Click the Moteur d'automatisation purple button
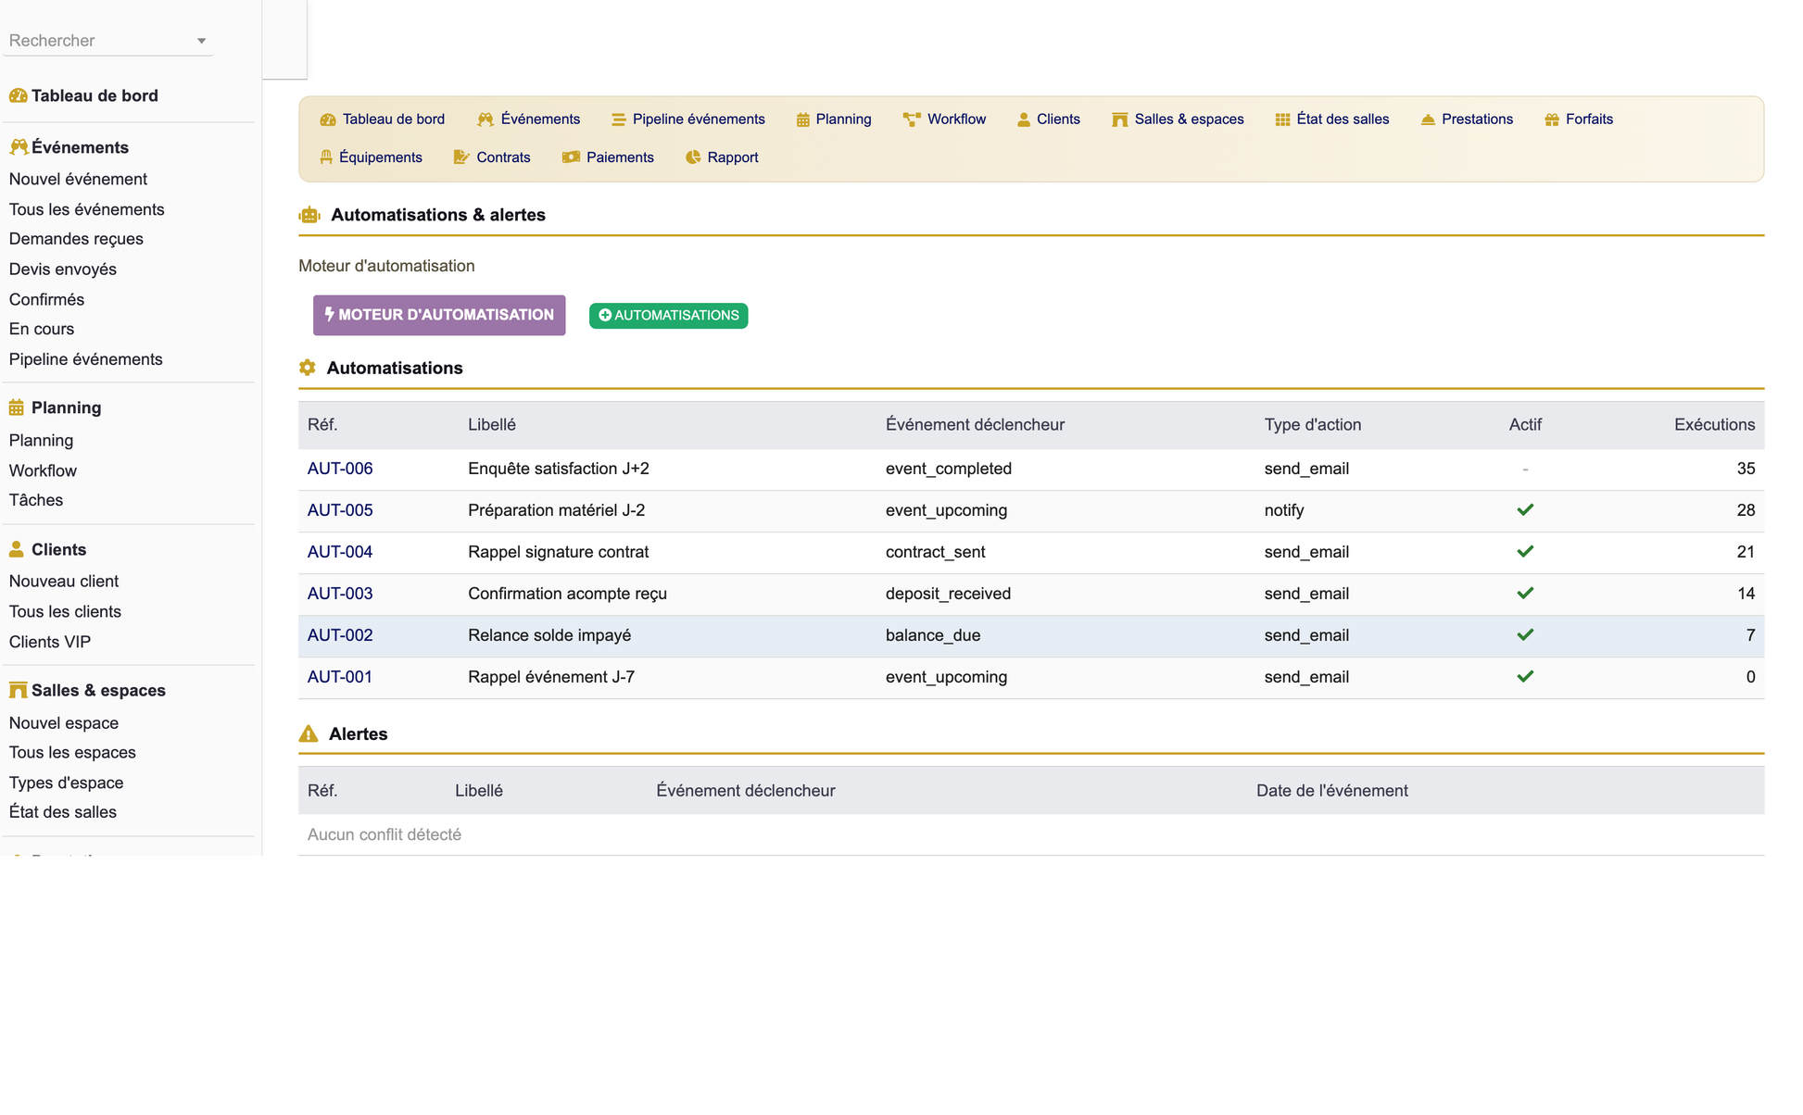 point(439,315)
